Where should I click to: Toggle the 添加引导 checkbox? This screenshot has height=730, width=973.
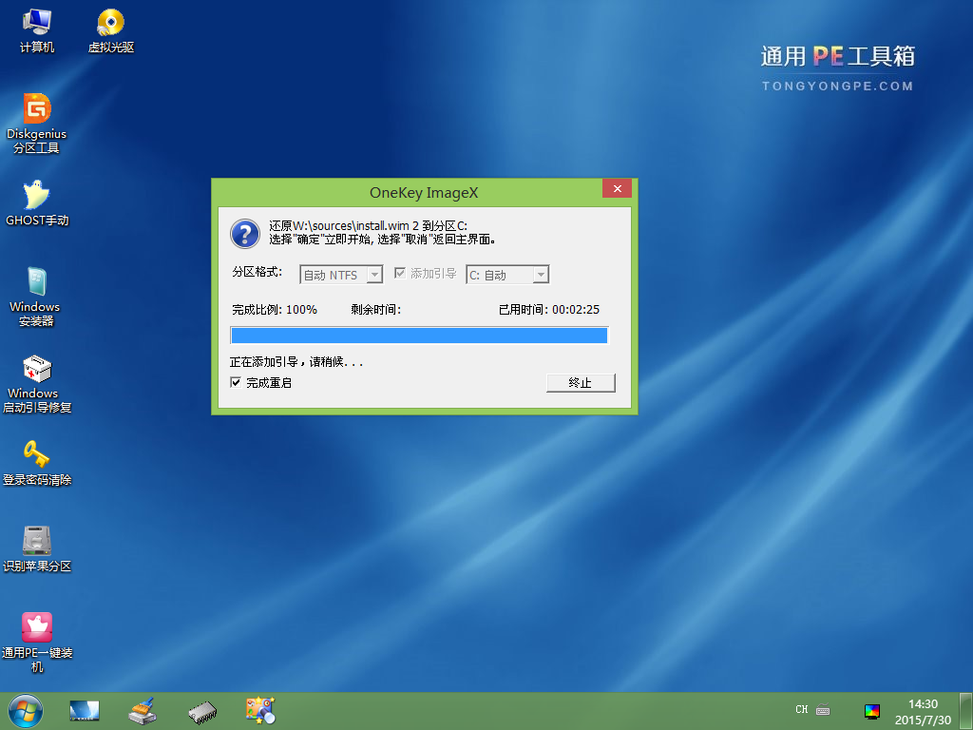click(400, 273)
